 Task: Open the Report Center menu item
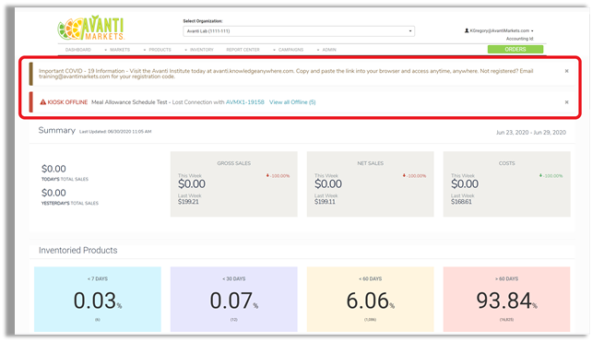(243, 50)
